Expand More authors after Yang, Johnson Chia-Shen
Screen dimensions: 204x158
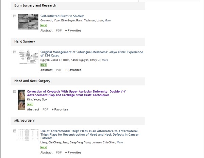(x=120, y=142)
